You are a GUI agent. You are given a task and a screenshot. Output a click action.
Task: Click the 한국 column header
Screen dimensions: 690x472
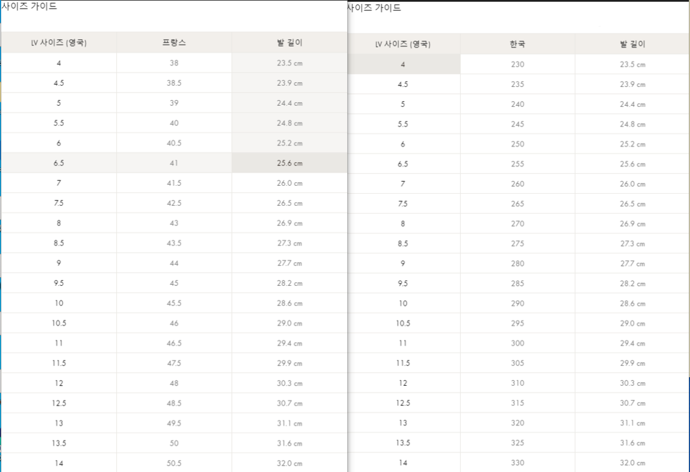(x=517, y=44)
